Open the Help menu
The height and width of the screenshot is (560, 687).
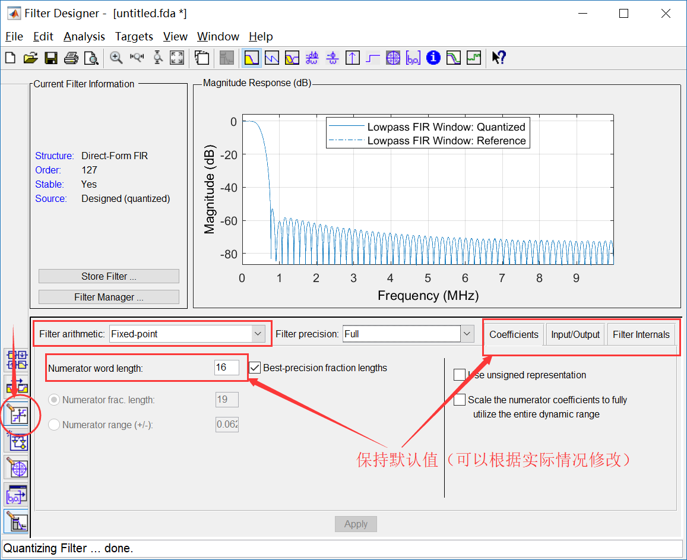coord(261,36)
